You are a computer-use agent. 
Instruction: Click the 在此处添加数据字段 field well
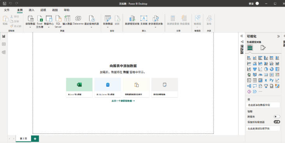263,105
